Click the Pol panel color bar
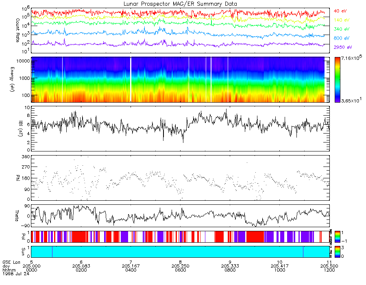Image resolution: width=366 pixels, height=285 pixels. 337,237
